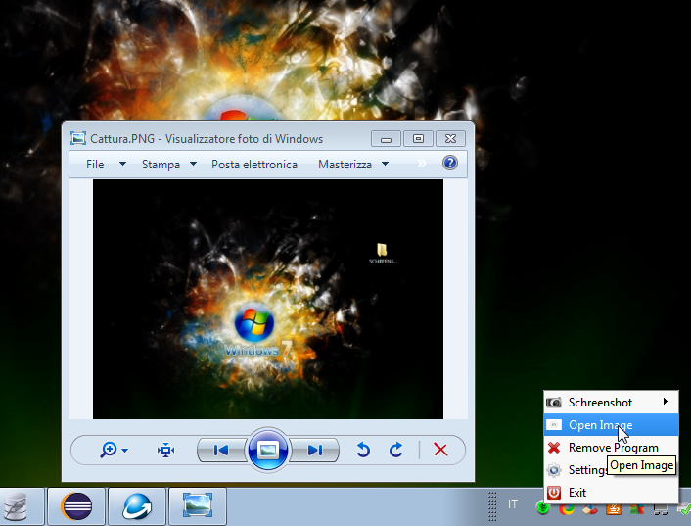The image size is (691, 526).
Task: Open the zoom magnifier control
Action: 109,450
